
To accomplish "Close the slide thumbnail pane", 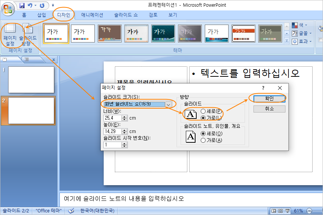I will click(x=54, y=60).
